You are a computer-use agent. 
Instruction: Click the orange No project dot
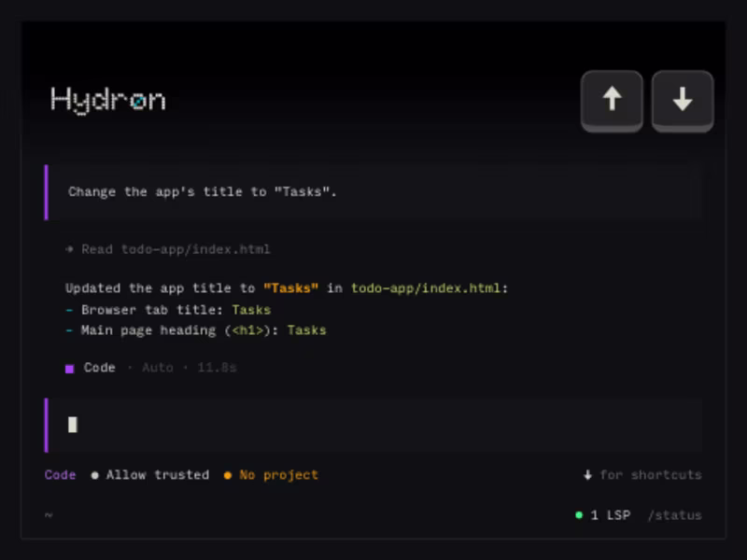point(228,475)
